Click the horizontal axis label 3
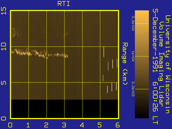 click(x=64, y=125)
